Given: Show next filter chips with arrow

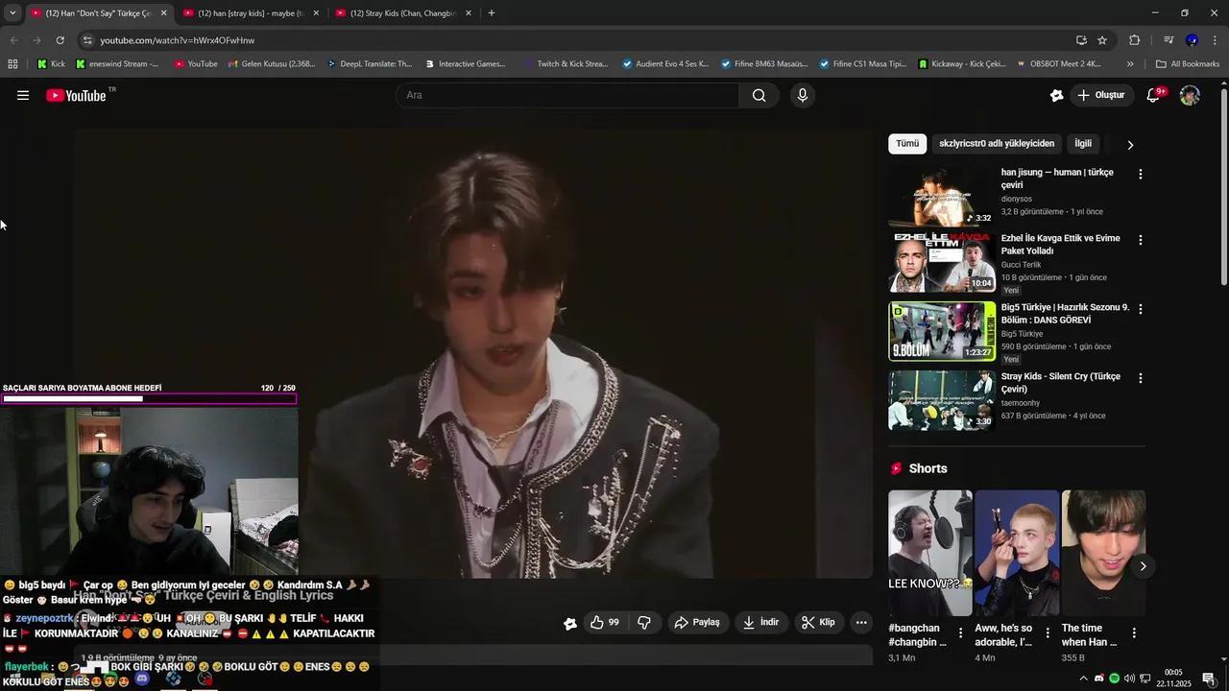Looking at the screenshot, I should pos(1130,144).
